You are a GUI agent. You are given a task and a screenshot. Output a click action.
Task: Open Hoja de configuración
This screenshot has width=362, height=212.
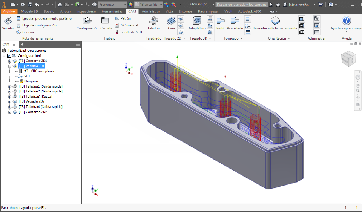coord(36,25)
